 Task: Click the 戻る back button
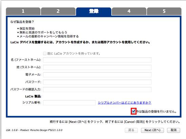[131, 130]
